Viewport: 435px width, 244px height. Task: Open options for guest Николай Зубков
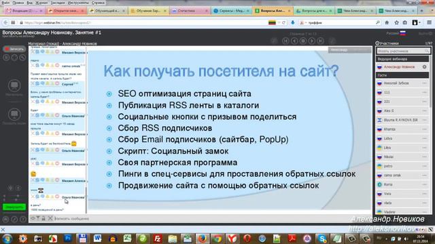(x=424, y=83)
